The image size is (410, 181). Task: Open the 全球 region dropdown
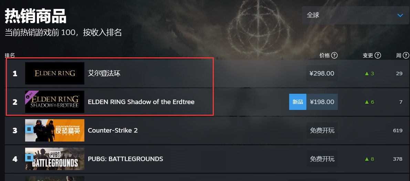[355, 15]
